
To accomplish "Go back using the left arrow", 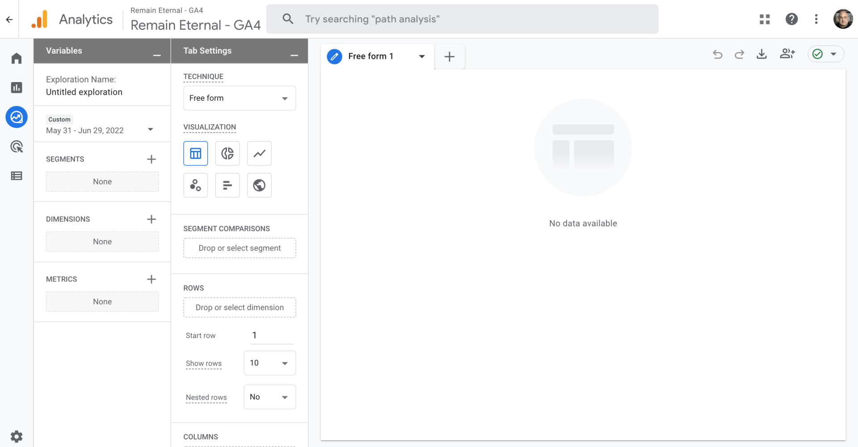I will click(9, 19).
